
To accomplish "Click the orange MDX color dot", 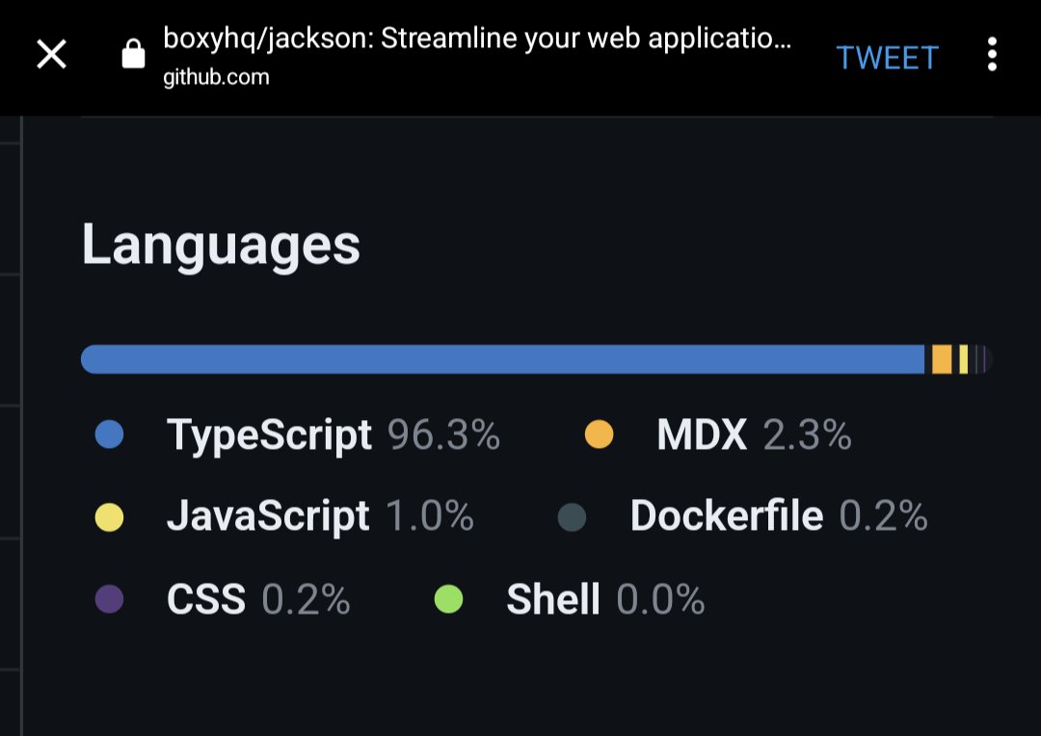I will pyautogui.click(x=599, y=434).
